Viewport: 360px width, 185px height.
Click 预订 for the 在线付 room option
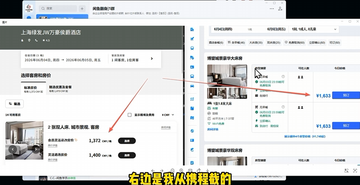[346, 95]
